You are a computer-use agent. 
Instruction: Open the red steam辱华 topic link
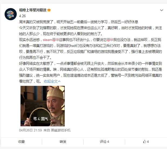[x=51, y=40]
